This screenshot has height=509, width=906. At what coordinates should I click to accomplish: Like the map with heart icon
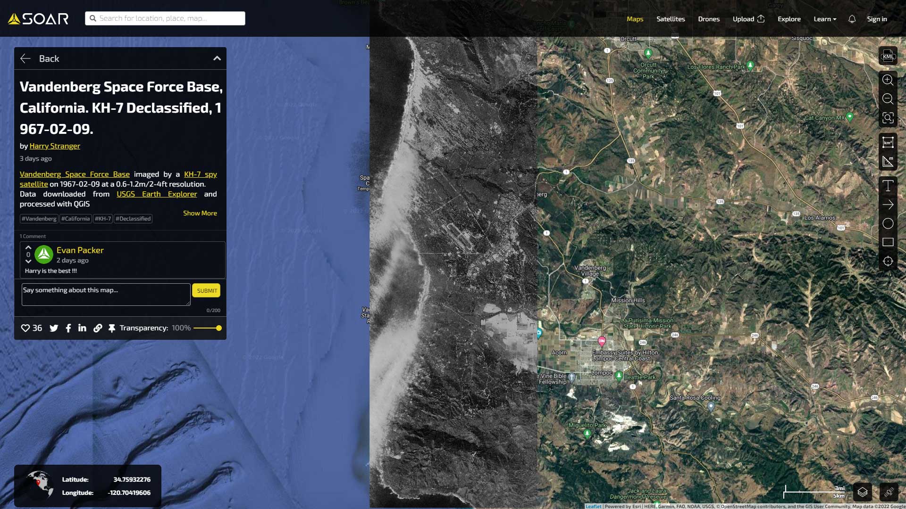[25, 328]
